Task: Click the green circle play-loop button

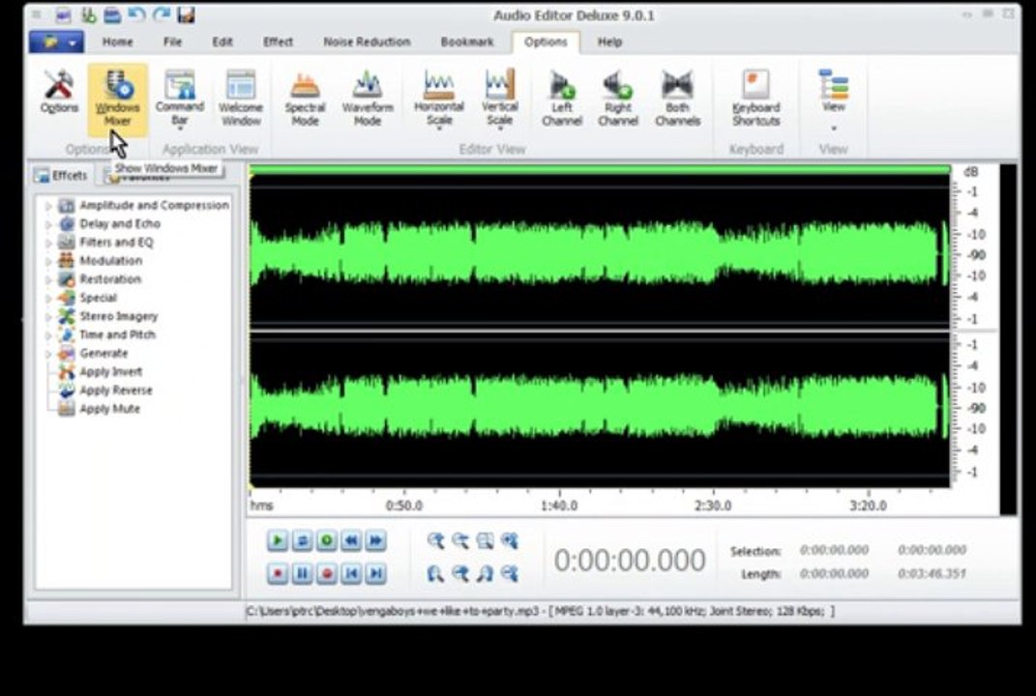Action: pyautogui.click(x=326, y=540)
